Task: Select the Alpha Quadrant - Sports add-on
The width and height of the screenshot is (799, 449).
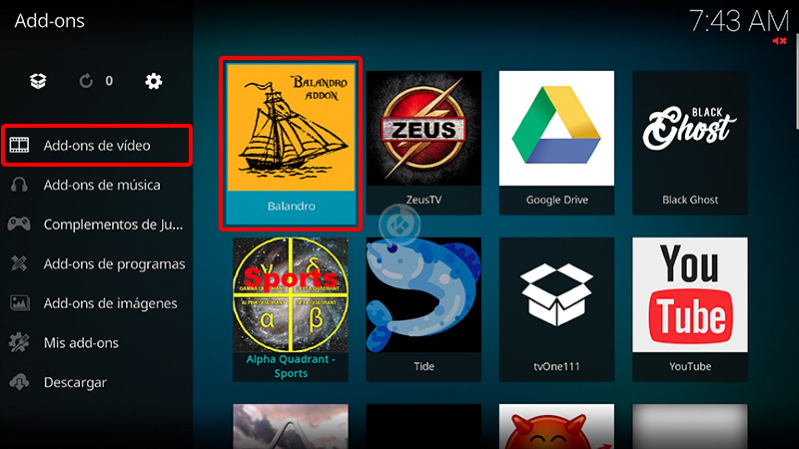Action: tap(290, 296)
